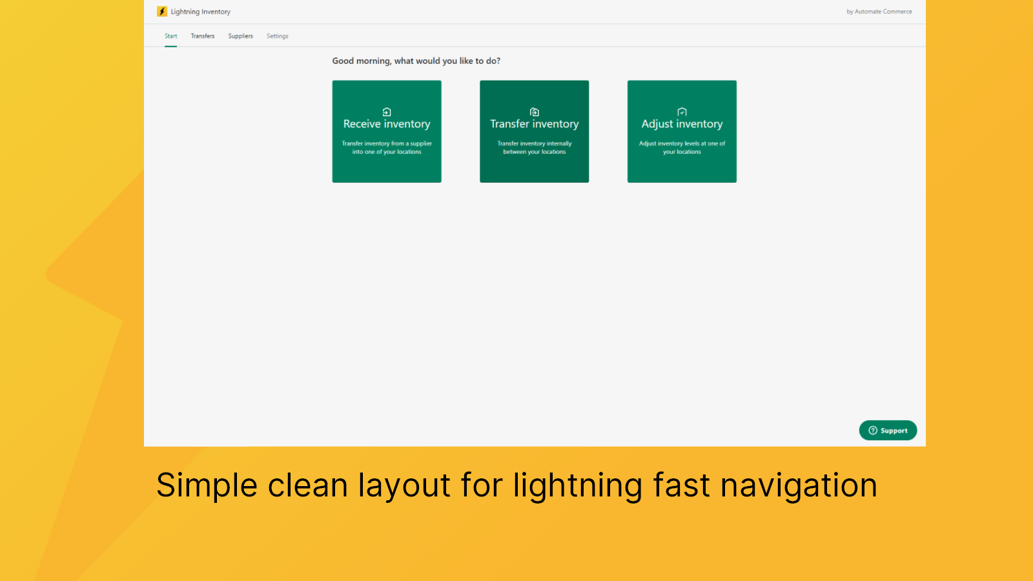This screenshot has height=581, width=1033.
Task: Click the good morning greeting heading
Action: click(416, 61)
